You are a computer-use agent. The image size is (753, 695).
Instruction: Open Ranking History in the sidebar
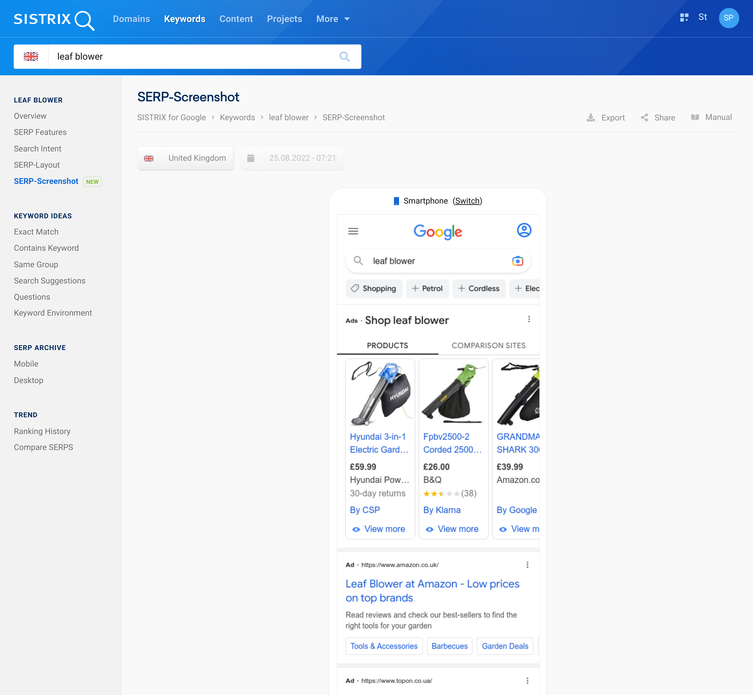(42, 431)
